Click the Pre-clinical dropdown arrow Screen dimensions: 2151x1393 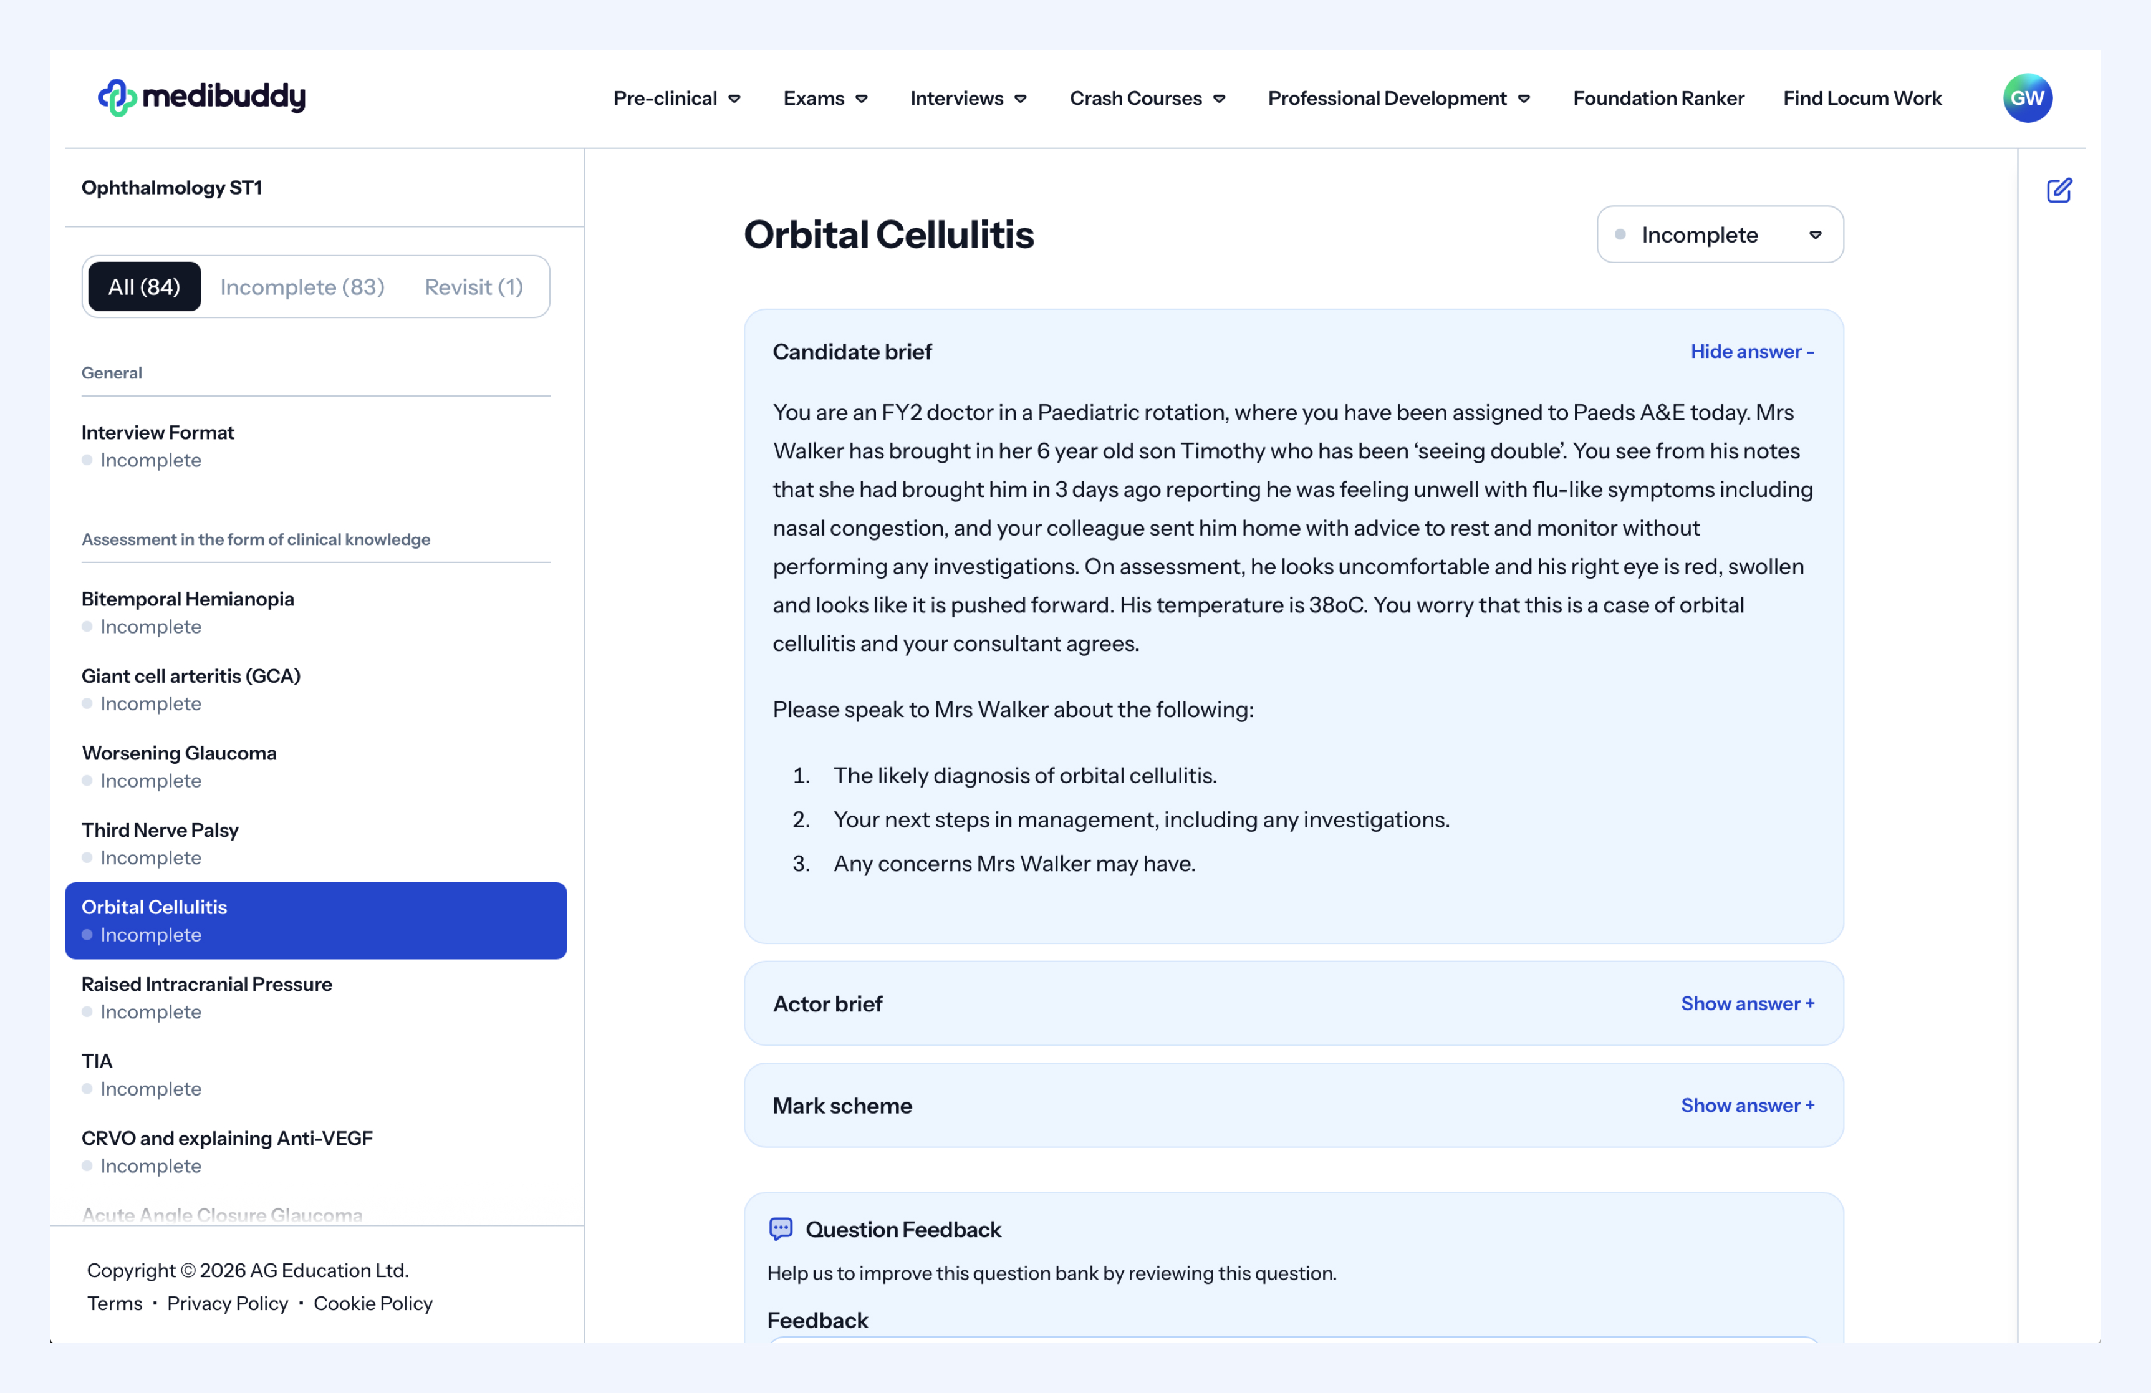[735, 99]
